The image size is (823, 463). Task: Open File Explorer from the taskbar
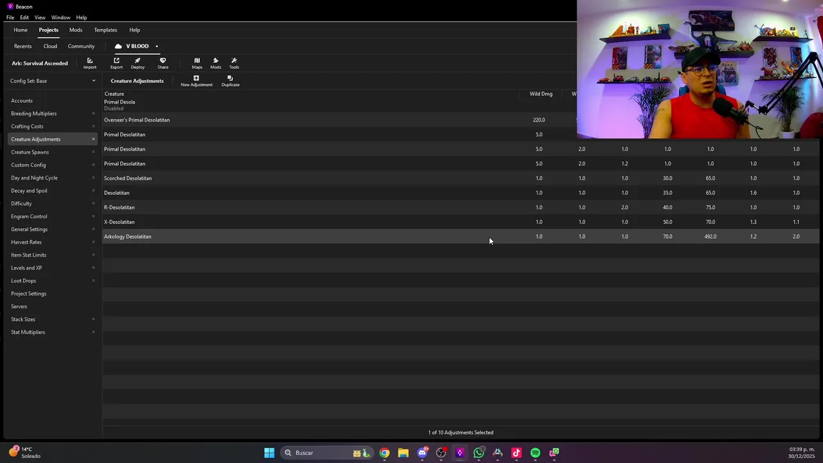coord(403,453)
